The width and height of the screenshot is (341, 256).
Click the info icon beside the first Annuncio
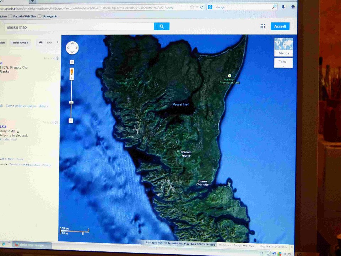click(58, 58)
